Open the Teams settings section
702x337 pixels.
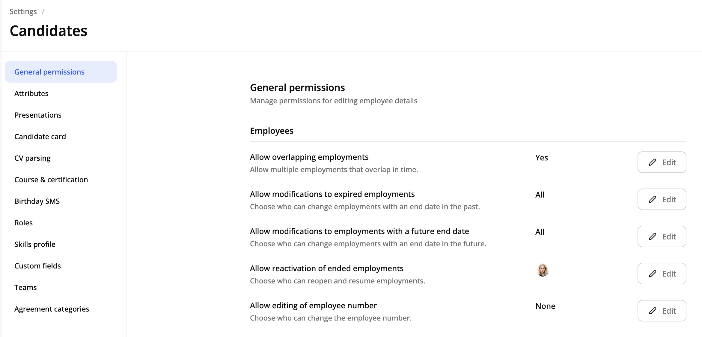pyautogui.click(x=25, y=287)
